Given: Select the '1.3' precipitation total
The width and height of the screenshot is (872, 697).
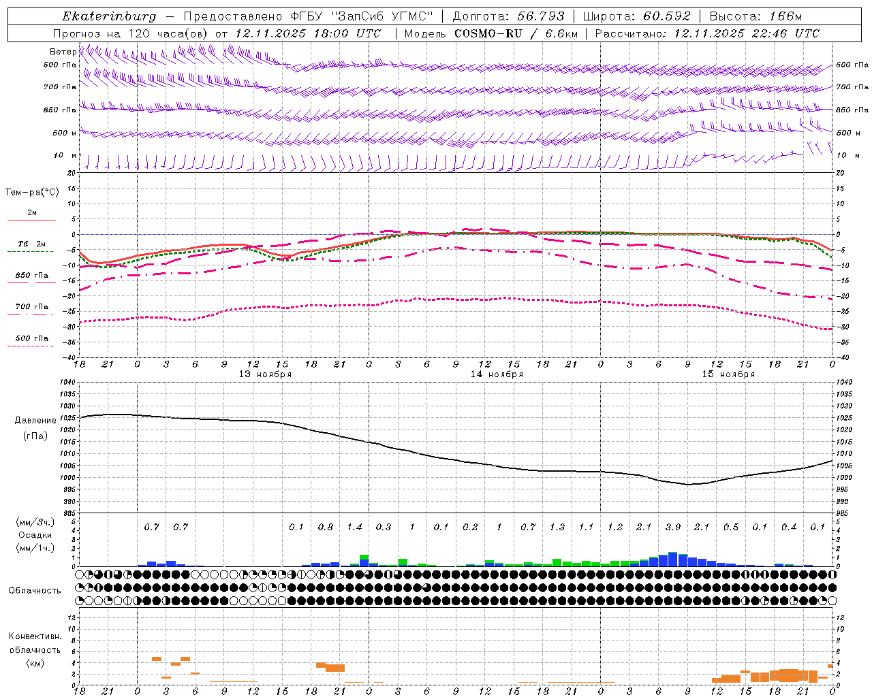Looking at the screenshot, I should [557, 528].
